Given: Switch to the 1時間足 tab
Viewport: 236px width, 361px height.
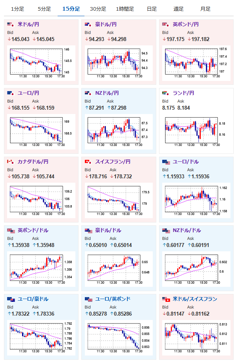Looking at the screenshot, I should (125, 9).
